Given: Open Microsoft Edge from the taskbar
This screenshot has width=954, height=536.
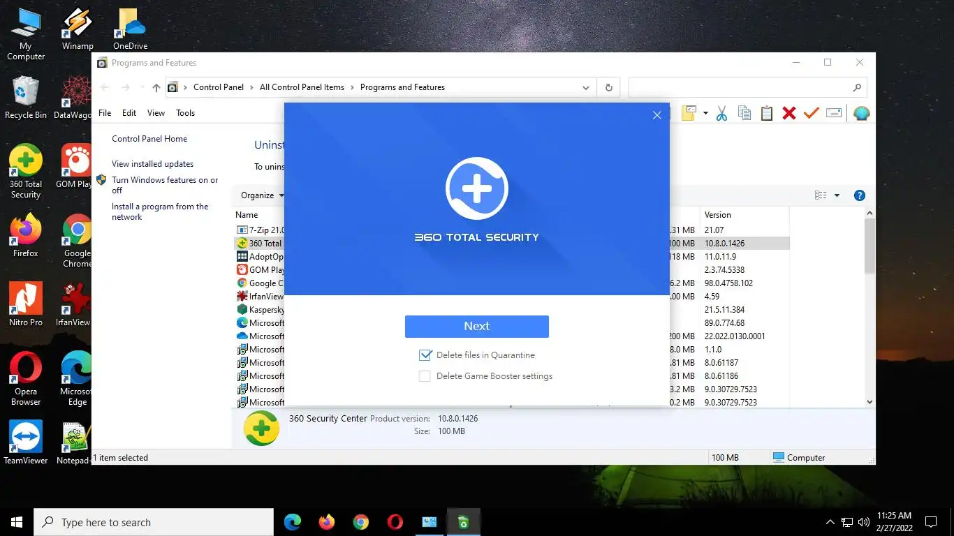Looking at the screenshot, I should pyautogui.click(x=293, y=522).
